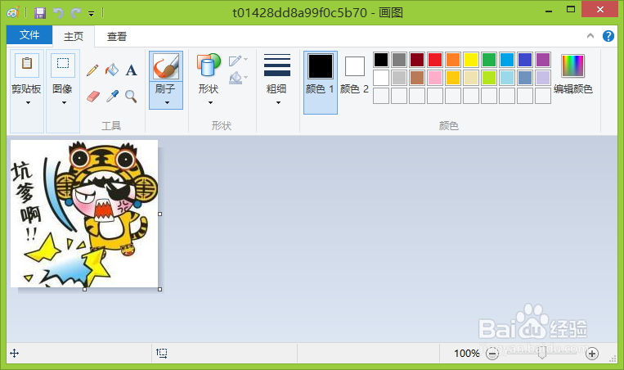
Task: Click the Redo arrow in title bar
Action: click(x=75, y=13)
